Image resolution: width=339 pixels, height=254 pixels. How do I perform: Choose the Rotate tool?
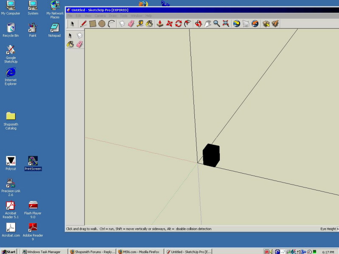(179, 24)
